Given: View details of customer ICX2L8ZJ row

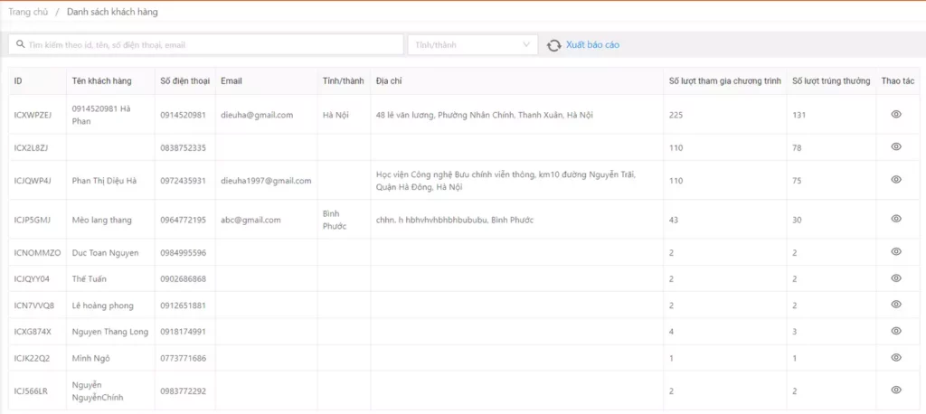Looking at the screenshot, I should click(x=896, y=147).
